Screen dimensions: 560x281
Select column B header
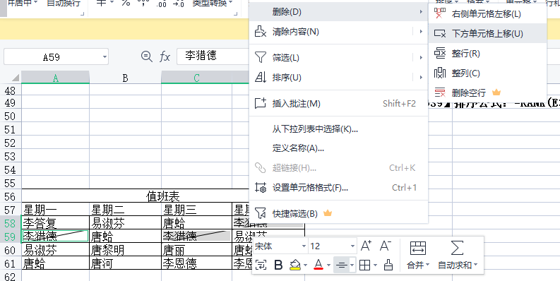click(126, 78)
